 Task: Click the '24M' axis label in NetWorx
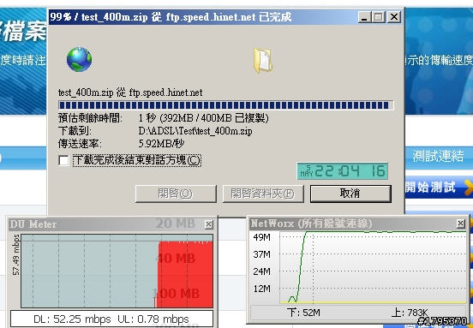261,271
